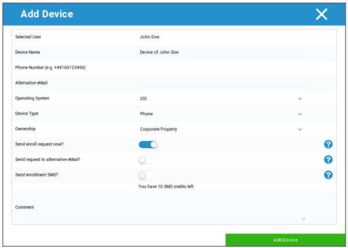Click the Add Device dialog title

click(46, 14)
